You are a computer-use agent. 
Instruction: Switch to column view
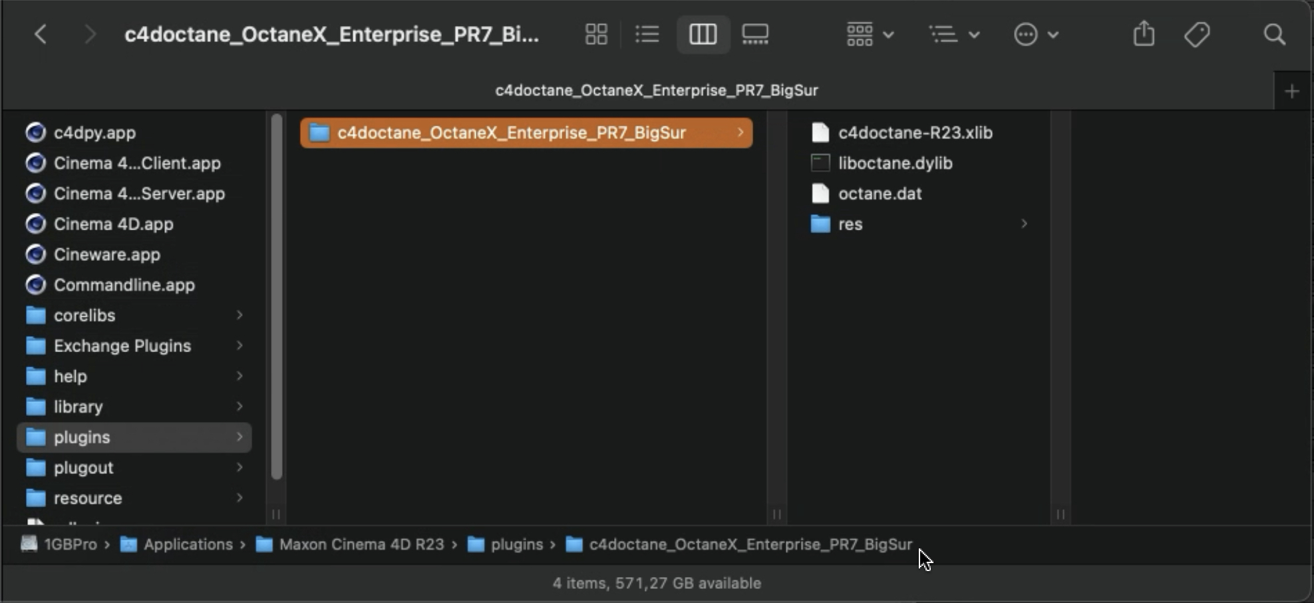tap(703, 34)
